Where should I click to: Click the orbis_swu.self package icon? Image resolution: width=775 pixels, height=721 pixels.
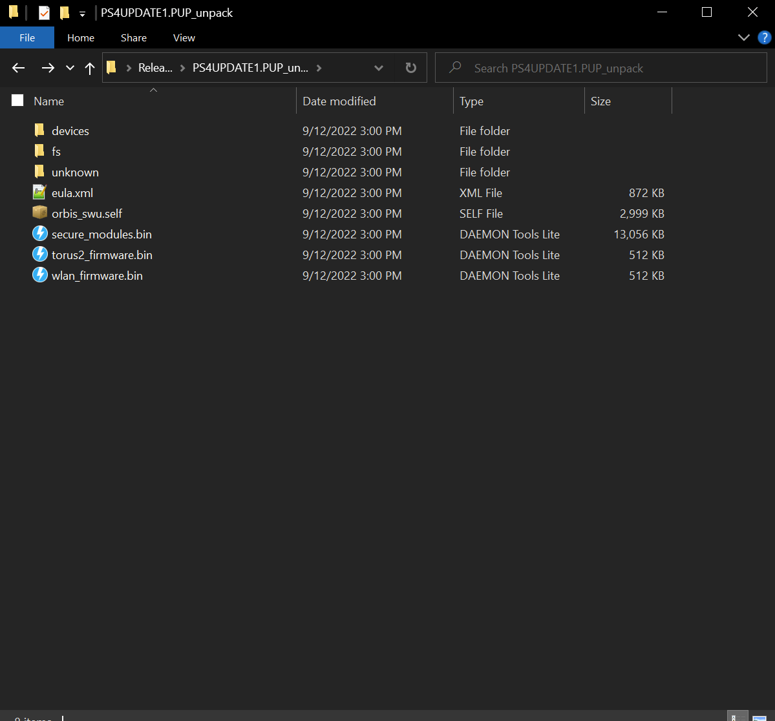39,213
